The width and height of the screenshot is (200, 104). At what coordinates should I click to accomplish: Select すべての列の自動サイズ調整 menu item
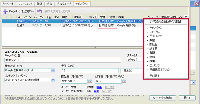[165, 21]
